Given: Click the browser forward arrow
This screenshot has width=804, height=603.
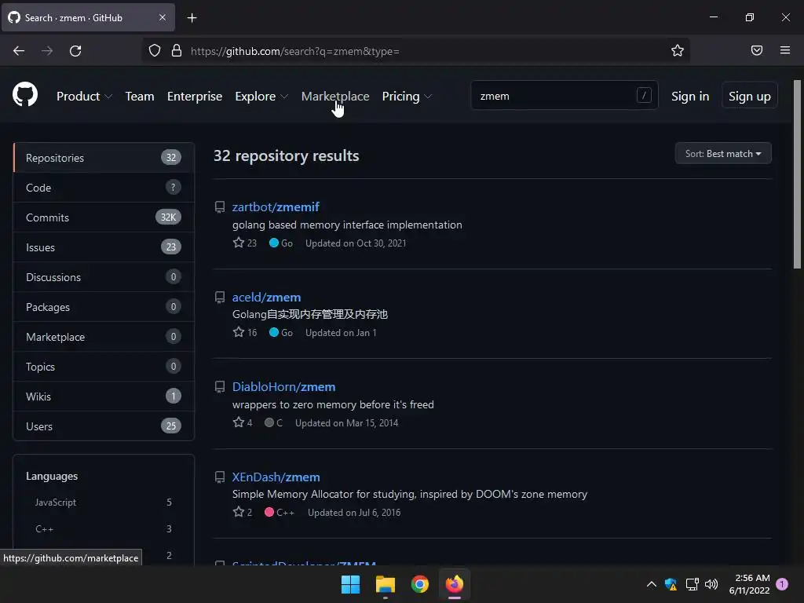Looking at the screenshot, I should point(47,51).
